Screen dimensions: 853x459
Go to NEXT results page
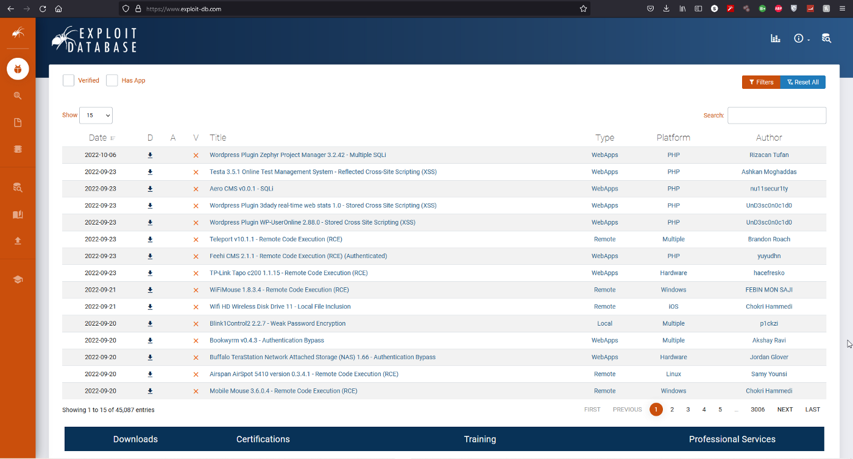(785, 410)
